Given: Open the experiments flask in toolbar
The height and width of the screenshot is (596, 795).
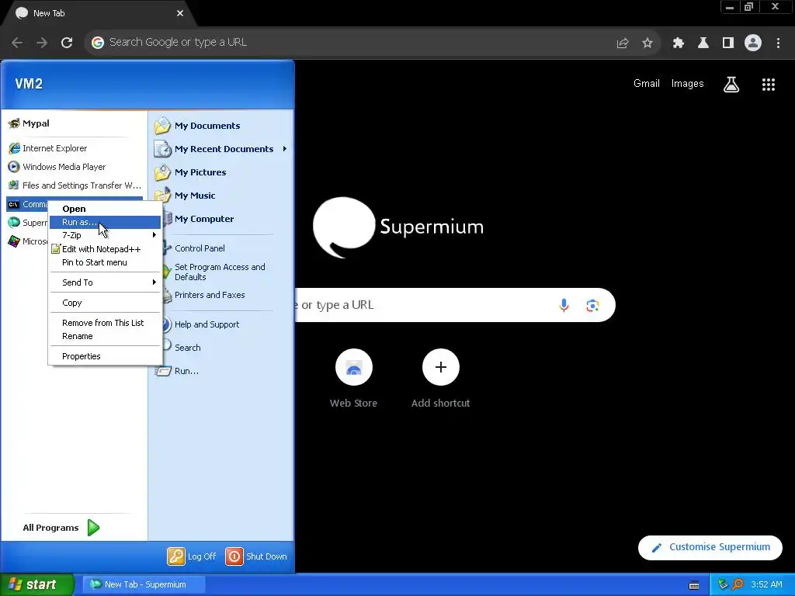Looking at the screenshot, I should point(703,43).
